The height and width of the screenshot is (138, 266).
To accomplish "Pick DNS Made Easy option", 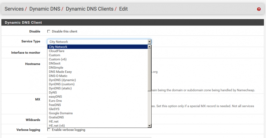I will pos(98,72).
